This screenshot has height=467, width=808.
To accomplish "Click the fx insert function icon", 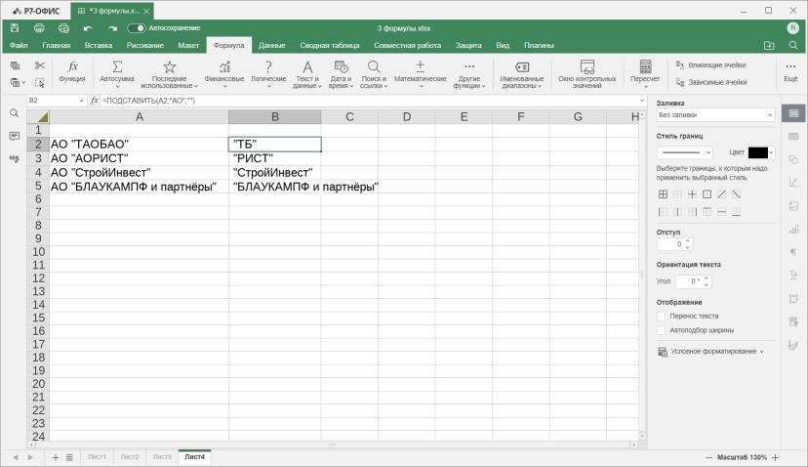I will tap(95, 100).
